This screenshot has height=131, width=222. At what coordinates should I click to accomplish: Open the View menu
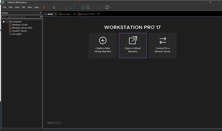[x=17, y=7]
